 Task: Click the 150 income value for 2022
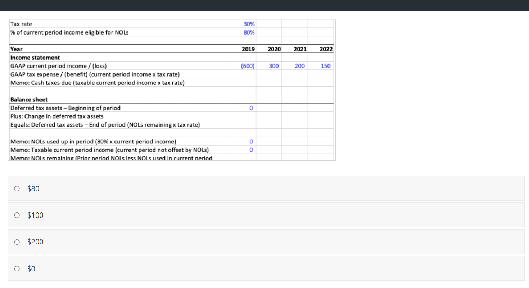point(326,66)
